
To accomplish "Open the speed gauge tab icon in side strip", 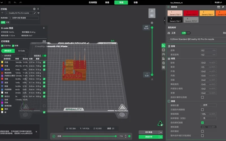I will pyautogui.click(x=163, y=54).
